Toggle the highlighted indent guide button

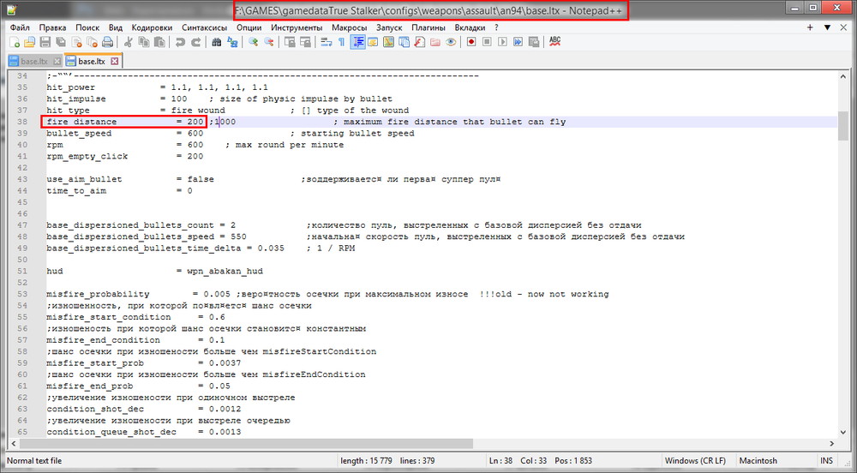(357, 41)
